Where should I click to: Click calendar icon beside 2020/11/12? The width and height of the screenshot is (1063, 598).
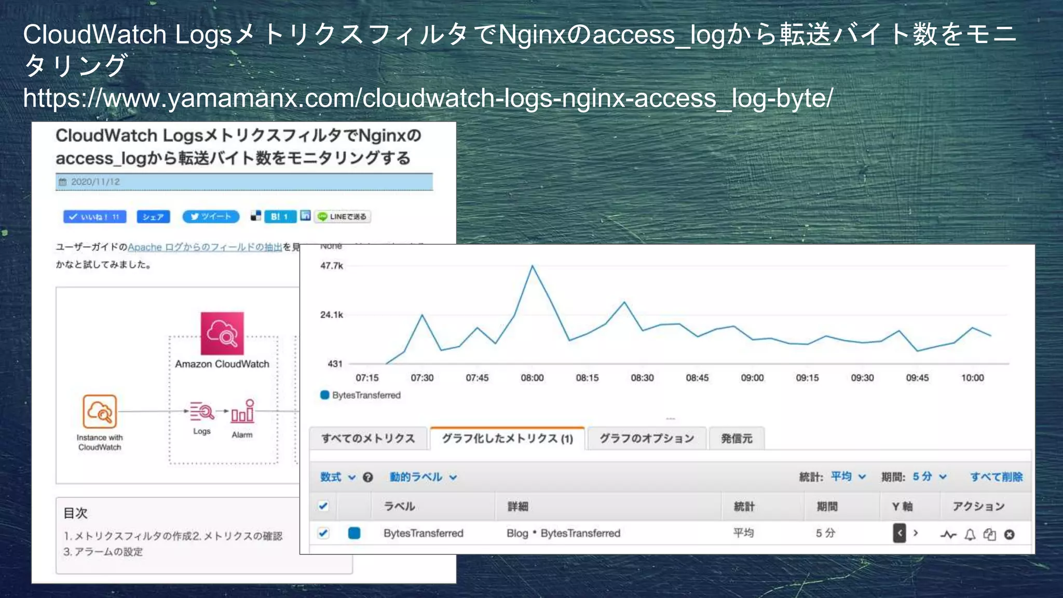coord(63,182)
